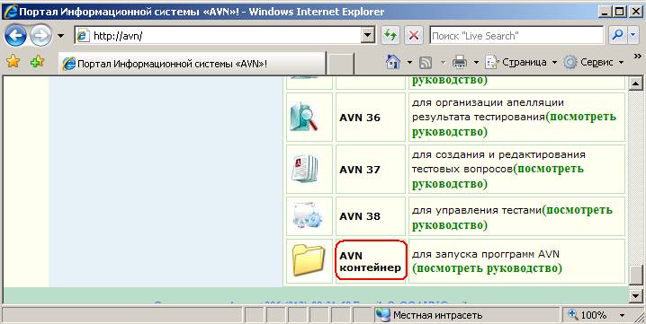This screenshot has width=646, height=324.
Task: Expand the feeds dropdown arrow
Action: [444, 63]
